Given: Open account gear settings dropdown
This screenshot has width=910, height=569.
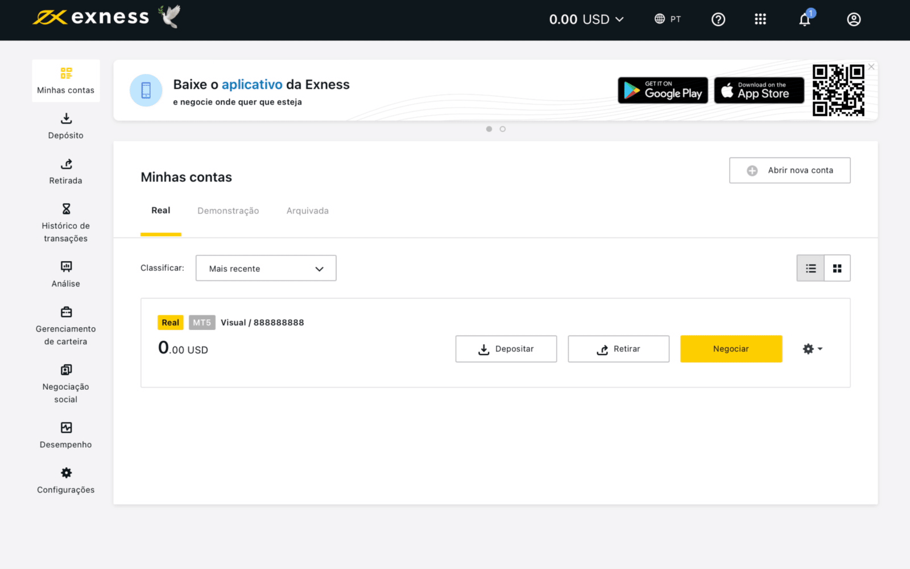Looking at the screenshot, I should click(x=812, y=349).
